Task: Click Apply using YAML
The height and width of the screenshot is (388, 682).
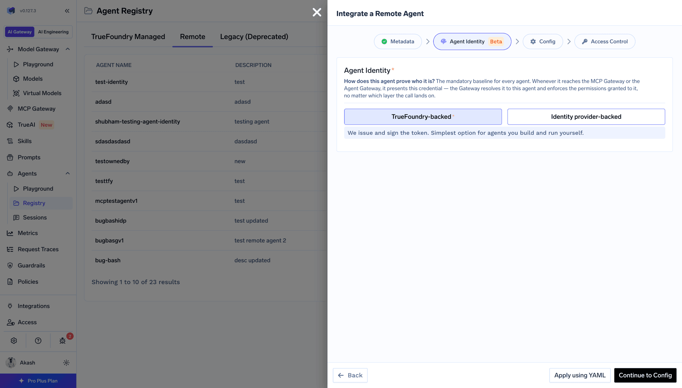Action: (x=580, y=375)
